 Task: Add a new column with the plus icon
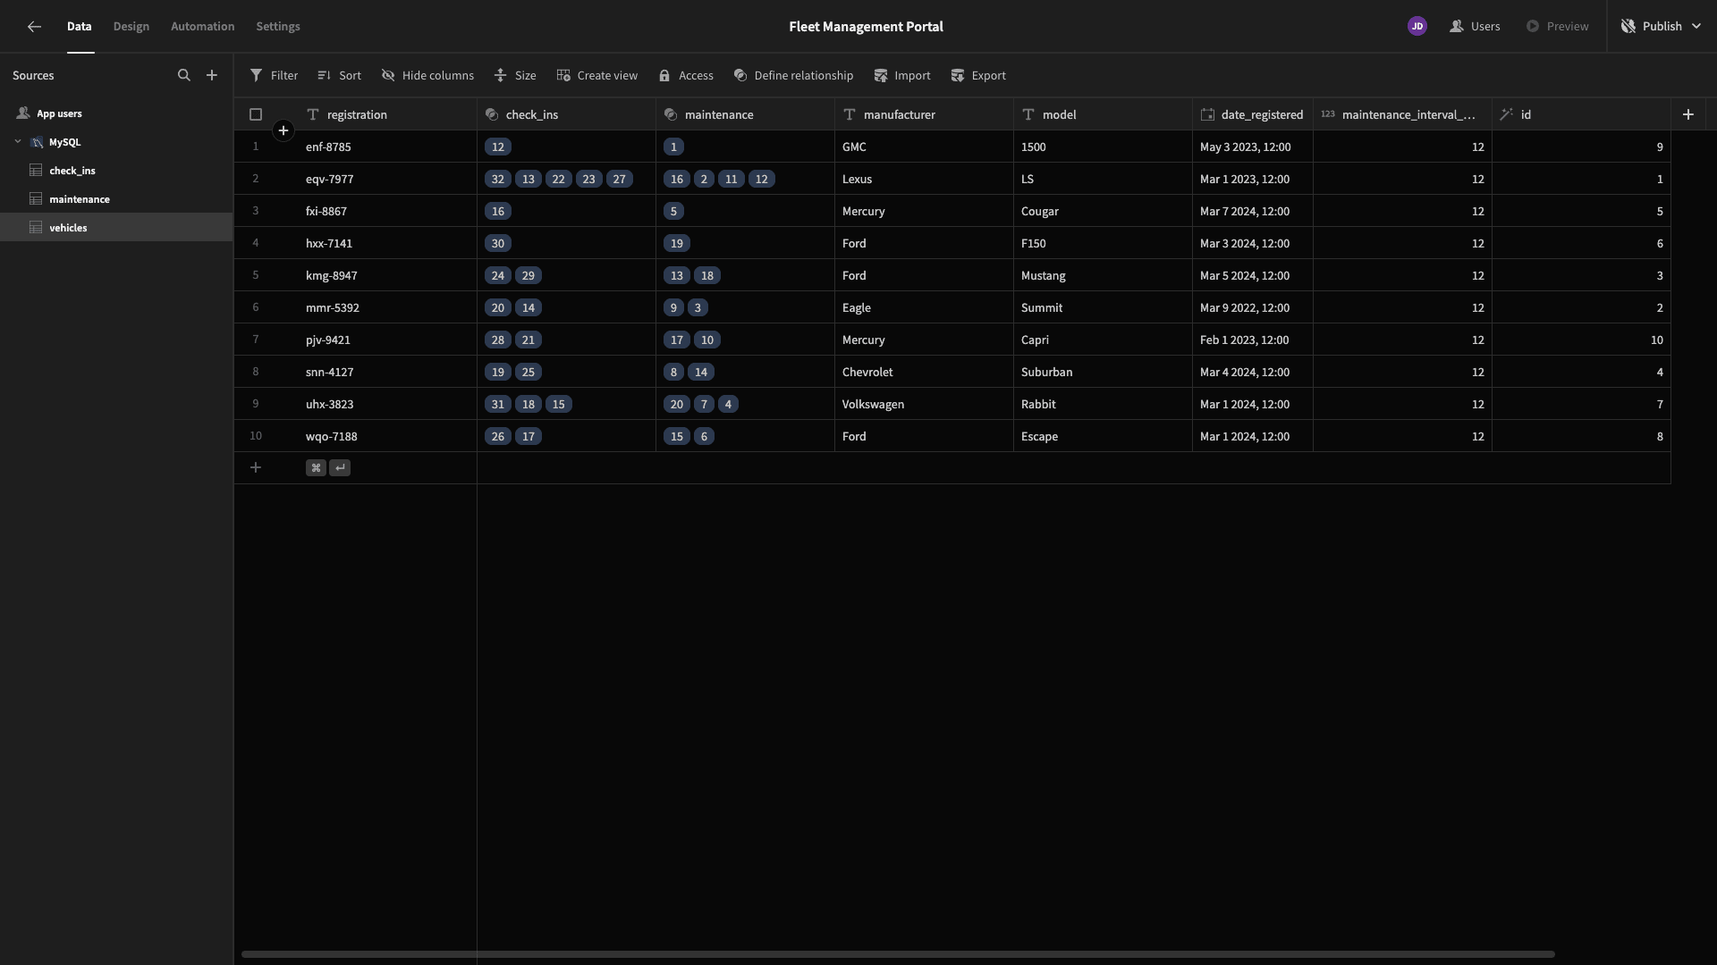1688,114
